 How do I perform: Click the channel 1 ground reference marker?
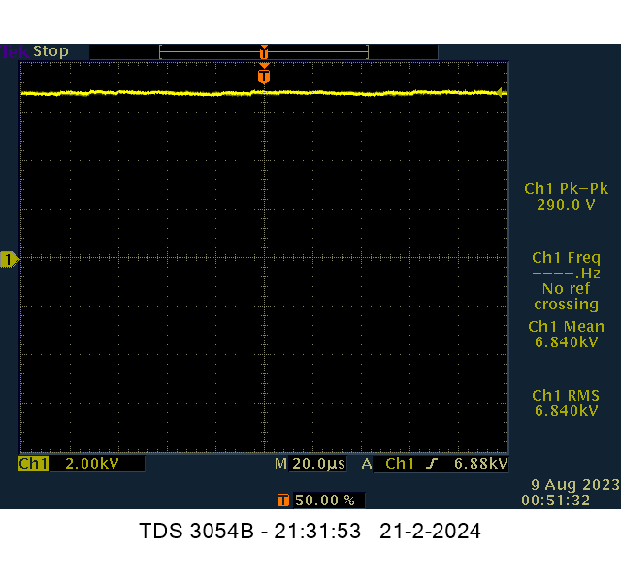9,259
